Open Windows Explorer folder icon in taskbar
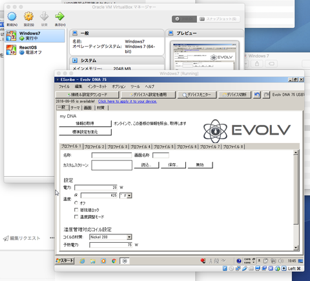310x281 pixels. 93,261
